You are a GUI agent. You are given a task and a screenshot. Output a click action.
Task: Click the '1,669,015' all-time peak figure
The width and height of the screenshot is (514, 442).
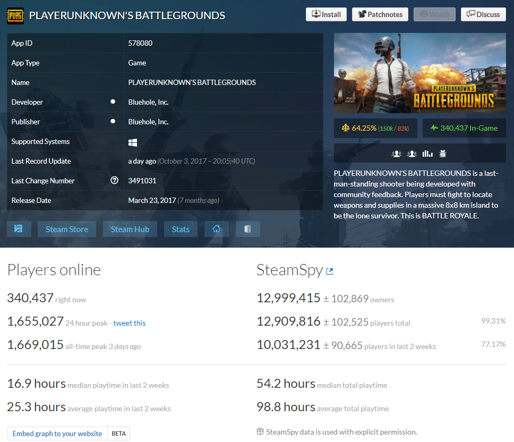(36, 345)
